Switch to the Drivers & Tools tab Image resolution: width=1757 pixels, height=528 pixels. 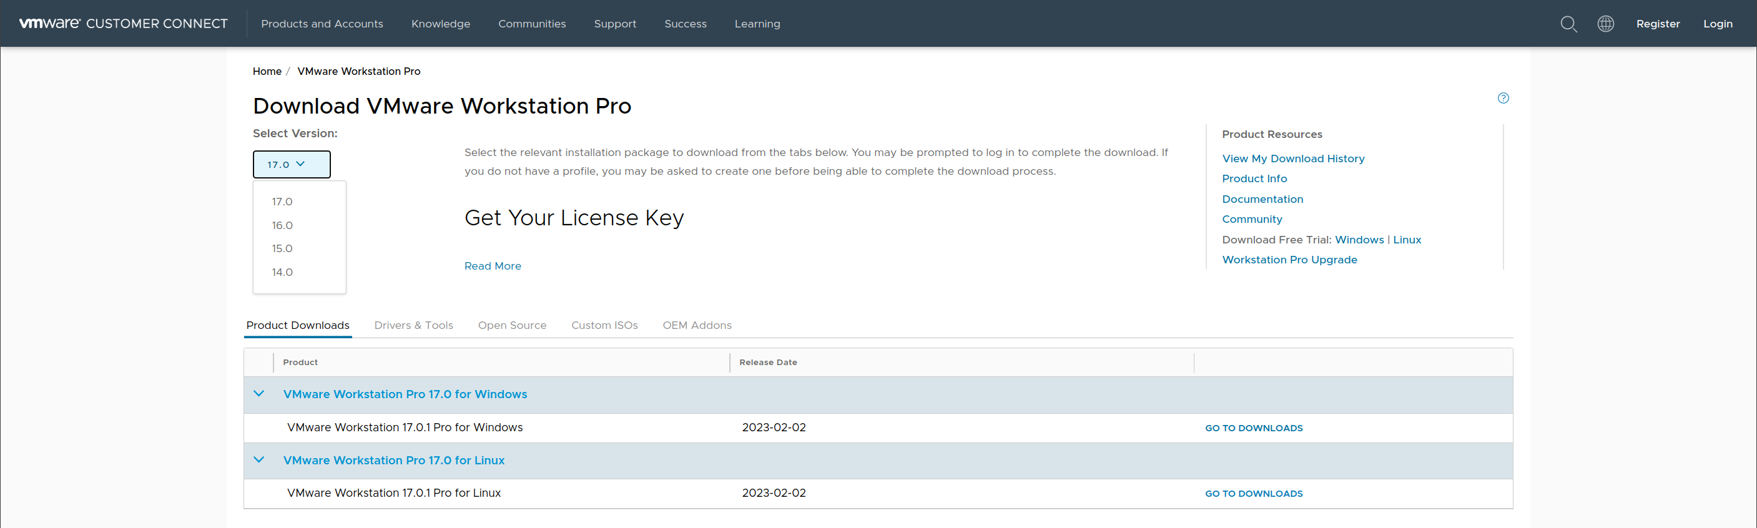(413, 325)
